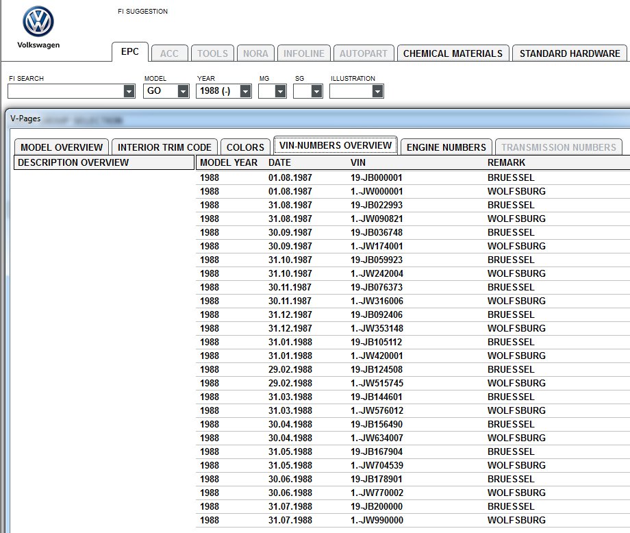
Task: Open the TRANSMISSION NUMBERS tab
Action: pos(559,147)
